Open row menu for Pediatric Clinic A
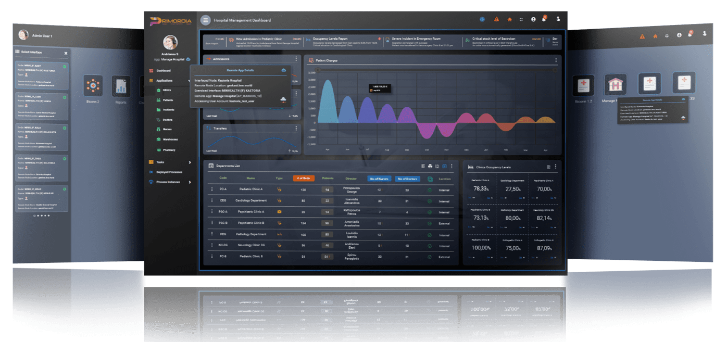Viewport: 727px width, 342px height. (x=211, y=189)
